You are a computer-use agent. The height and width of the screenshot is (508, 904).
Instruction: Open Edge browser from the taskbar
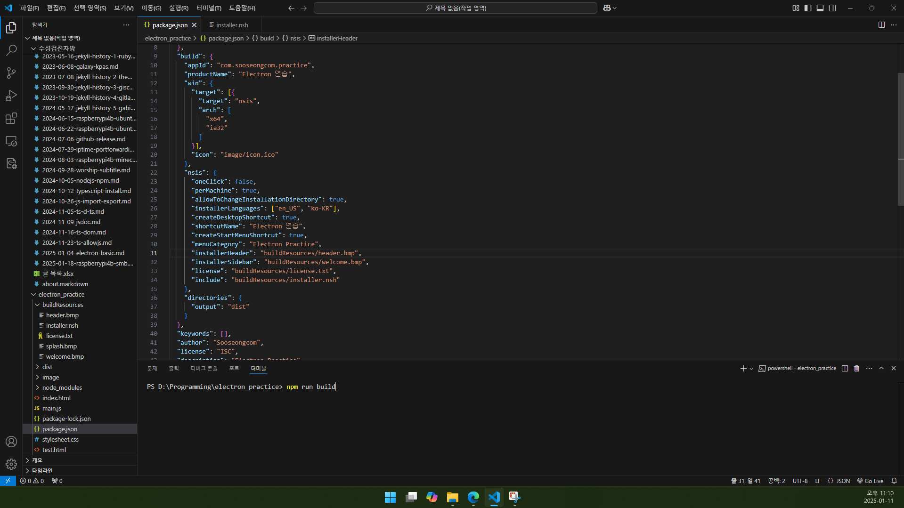pos(473,497)
